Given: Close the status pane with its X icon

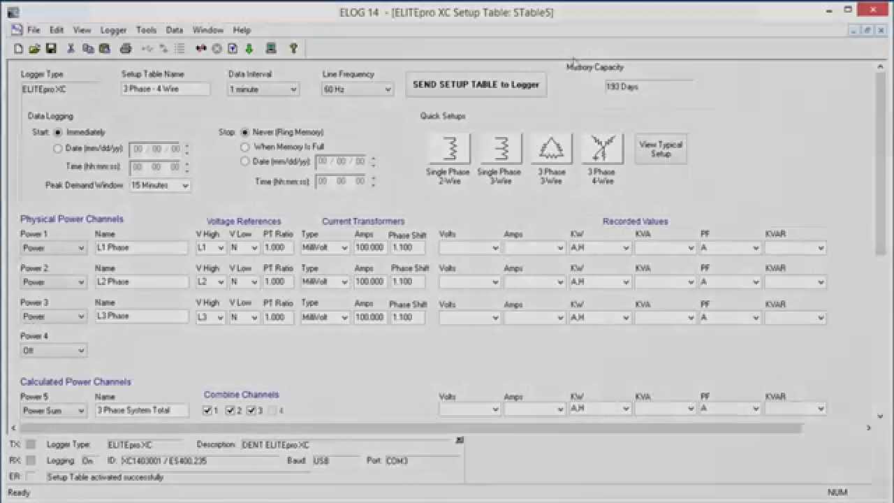Looking at the screenshot, I should point(460,440).
